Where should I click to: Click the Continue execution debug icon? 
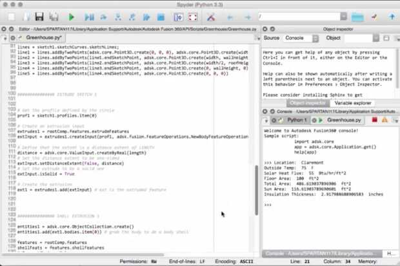pyautogui.click(x=146, y=17)
